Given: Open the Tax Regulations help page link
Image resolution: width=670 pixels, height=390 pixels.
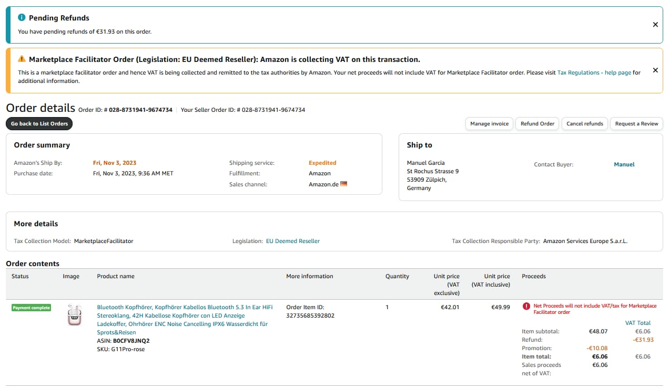Looking at the screenshot, I should pos(594,73).
